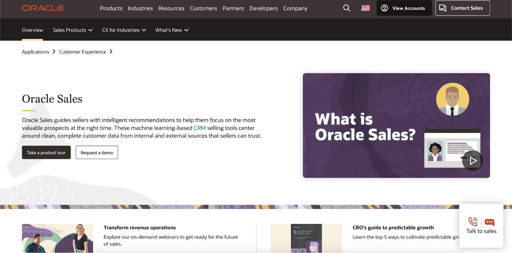Click Take a product tour
The height and width of the screenshot is (253, 512).
pos(46,152)
